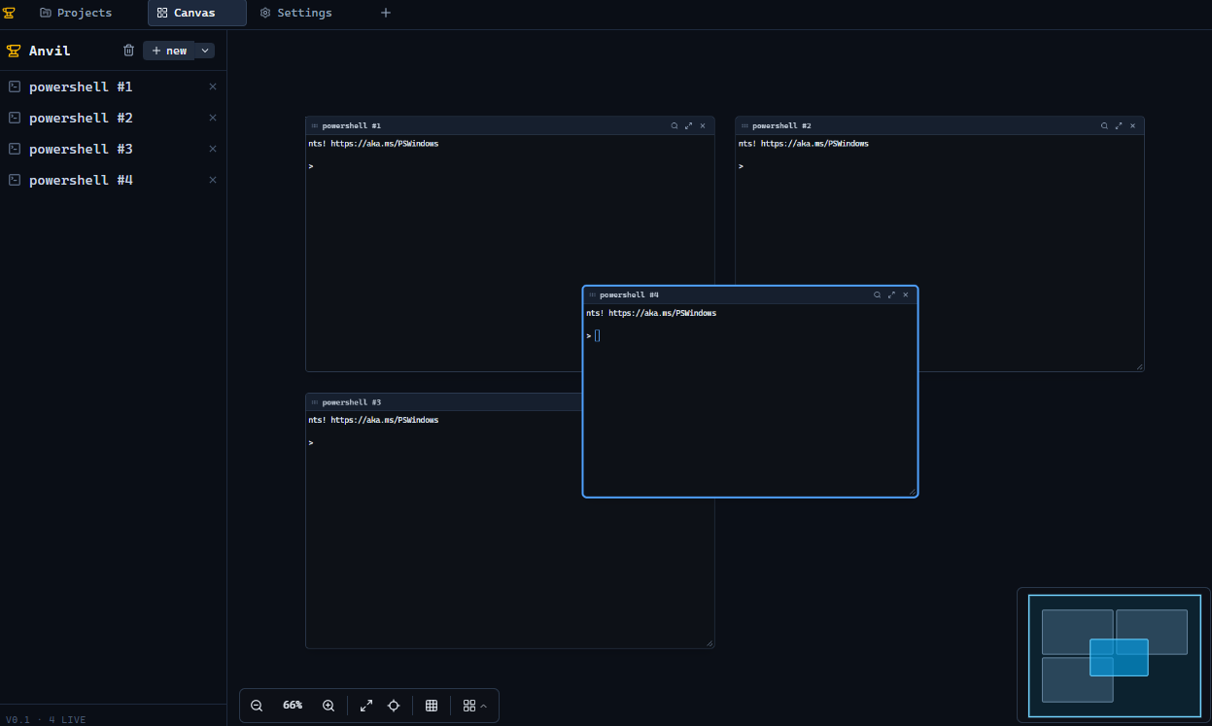Click the fit-to-screen arrows icon in bottom toolbar

pyautogui.click(x=366, y=706)
